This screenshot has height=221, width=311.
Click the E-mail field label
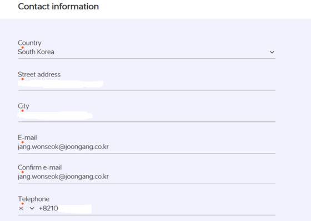[x=27, y=137]
